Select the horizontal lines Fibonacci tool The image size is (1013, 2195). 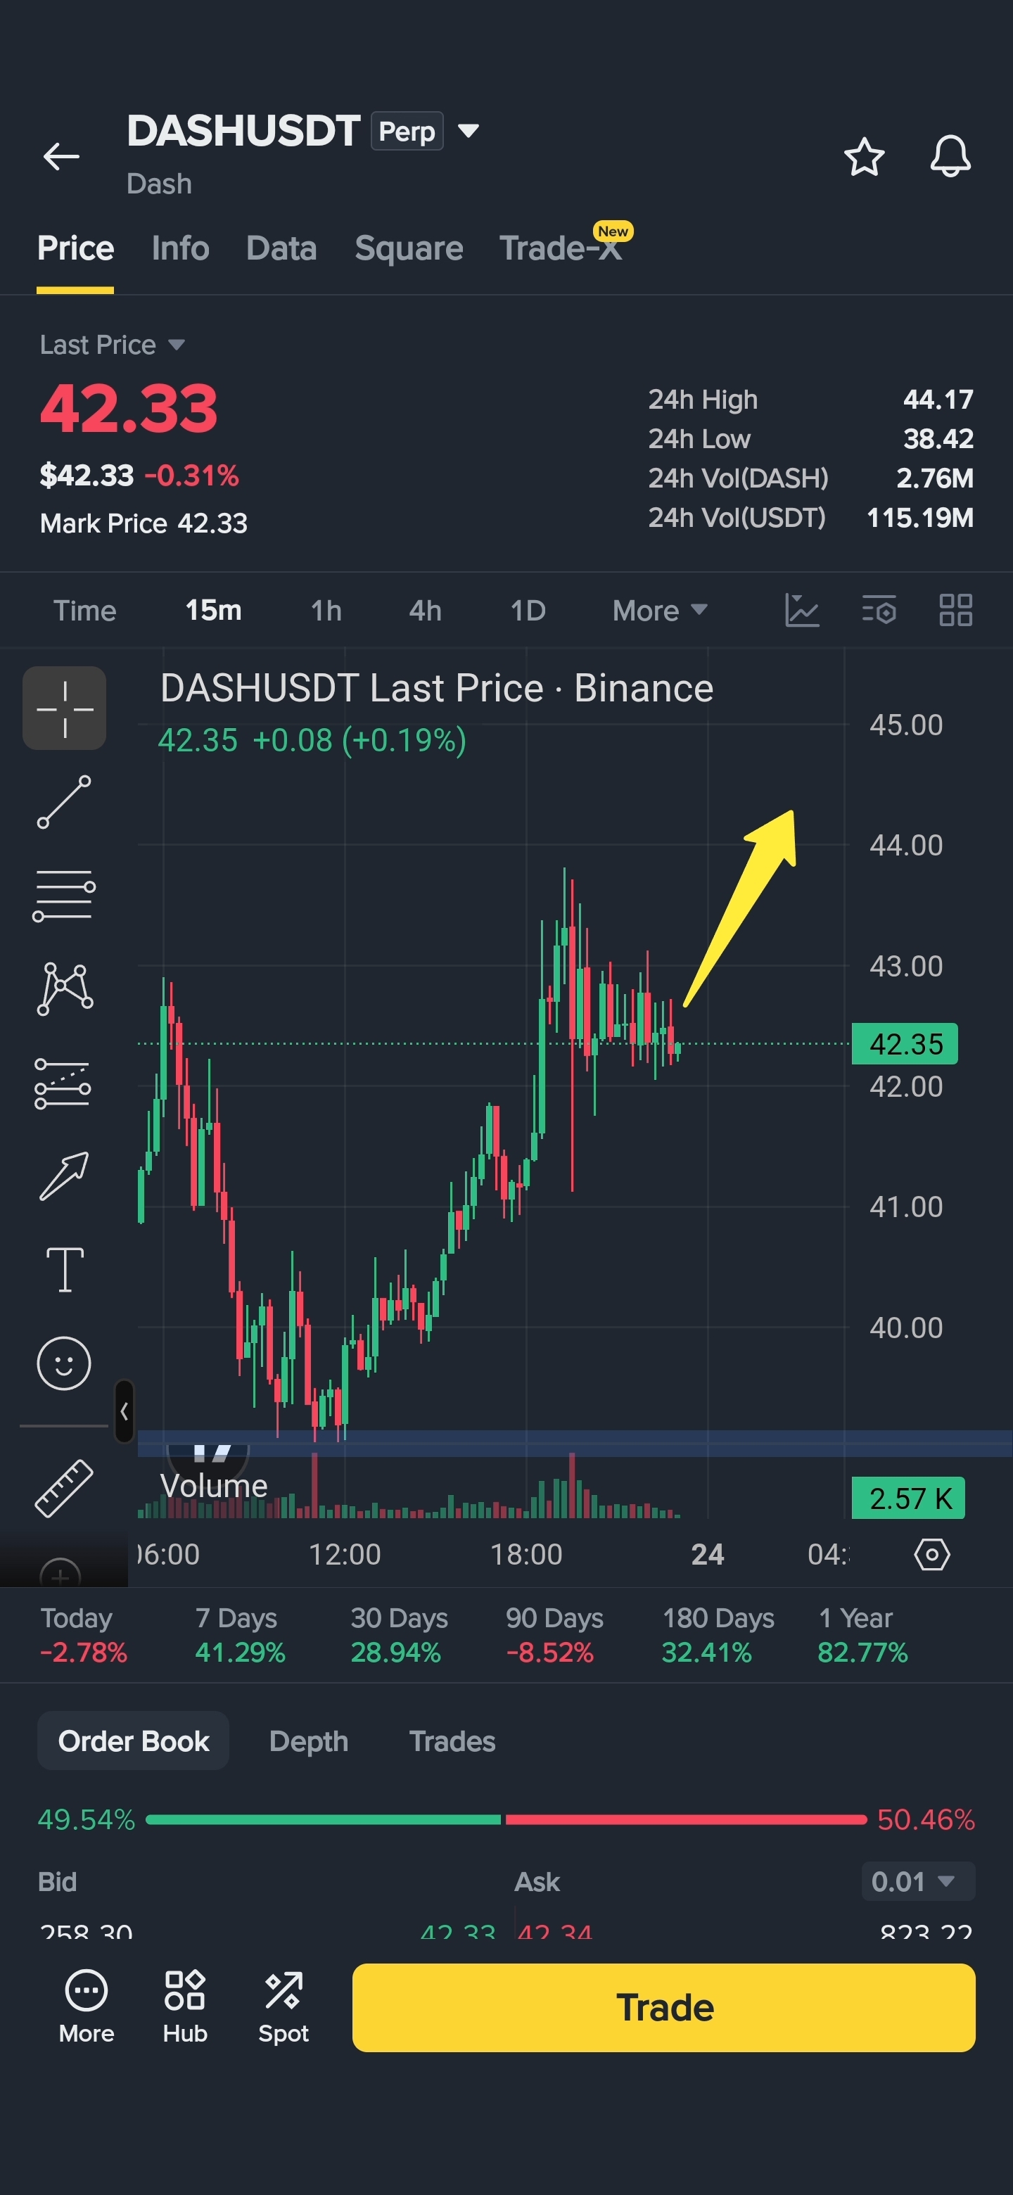(64, 896)
